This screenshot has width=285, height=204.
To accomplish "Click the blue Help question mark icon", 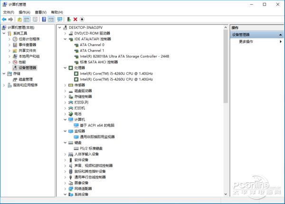I will coord(44,19).
